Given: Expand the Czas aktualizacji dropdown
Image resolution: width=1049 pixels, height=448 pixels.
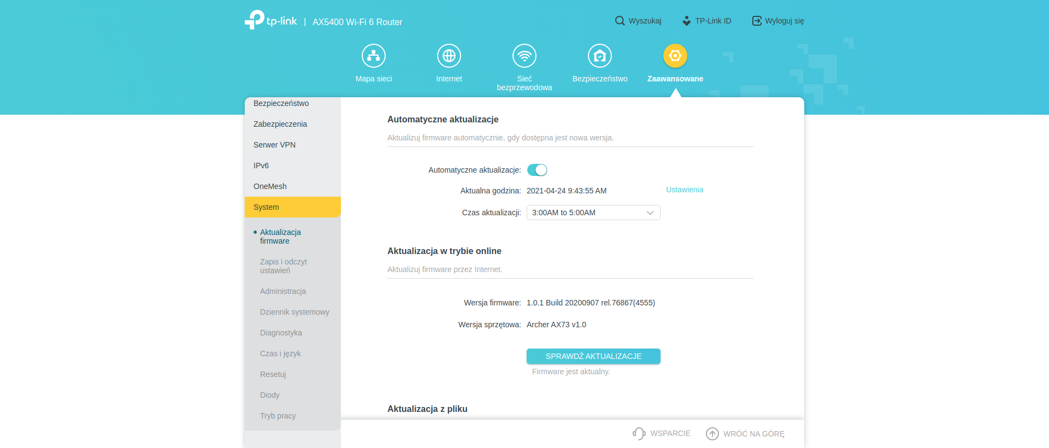Looking at the screenshot, I should pyautogui.click(x=593, y=213).
